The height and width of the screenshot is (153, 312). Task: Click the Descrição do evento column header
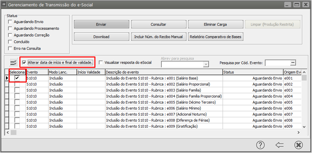click(164, 72)
